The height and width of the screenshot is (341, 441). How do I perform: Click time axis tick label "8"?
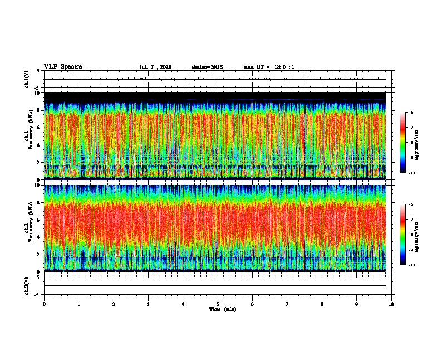[x=322, y=304]
